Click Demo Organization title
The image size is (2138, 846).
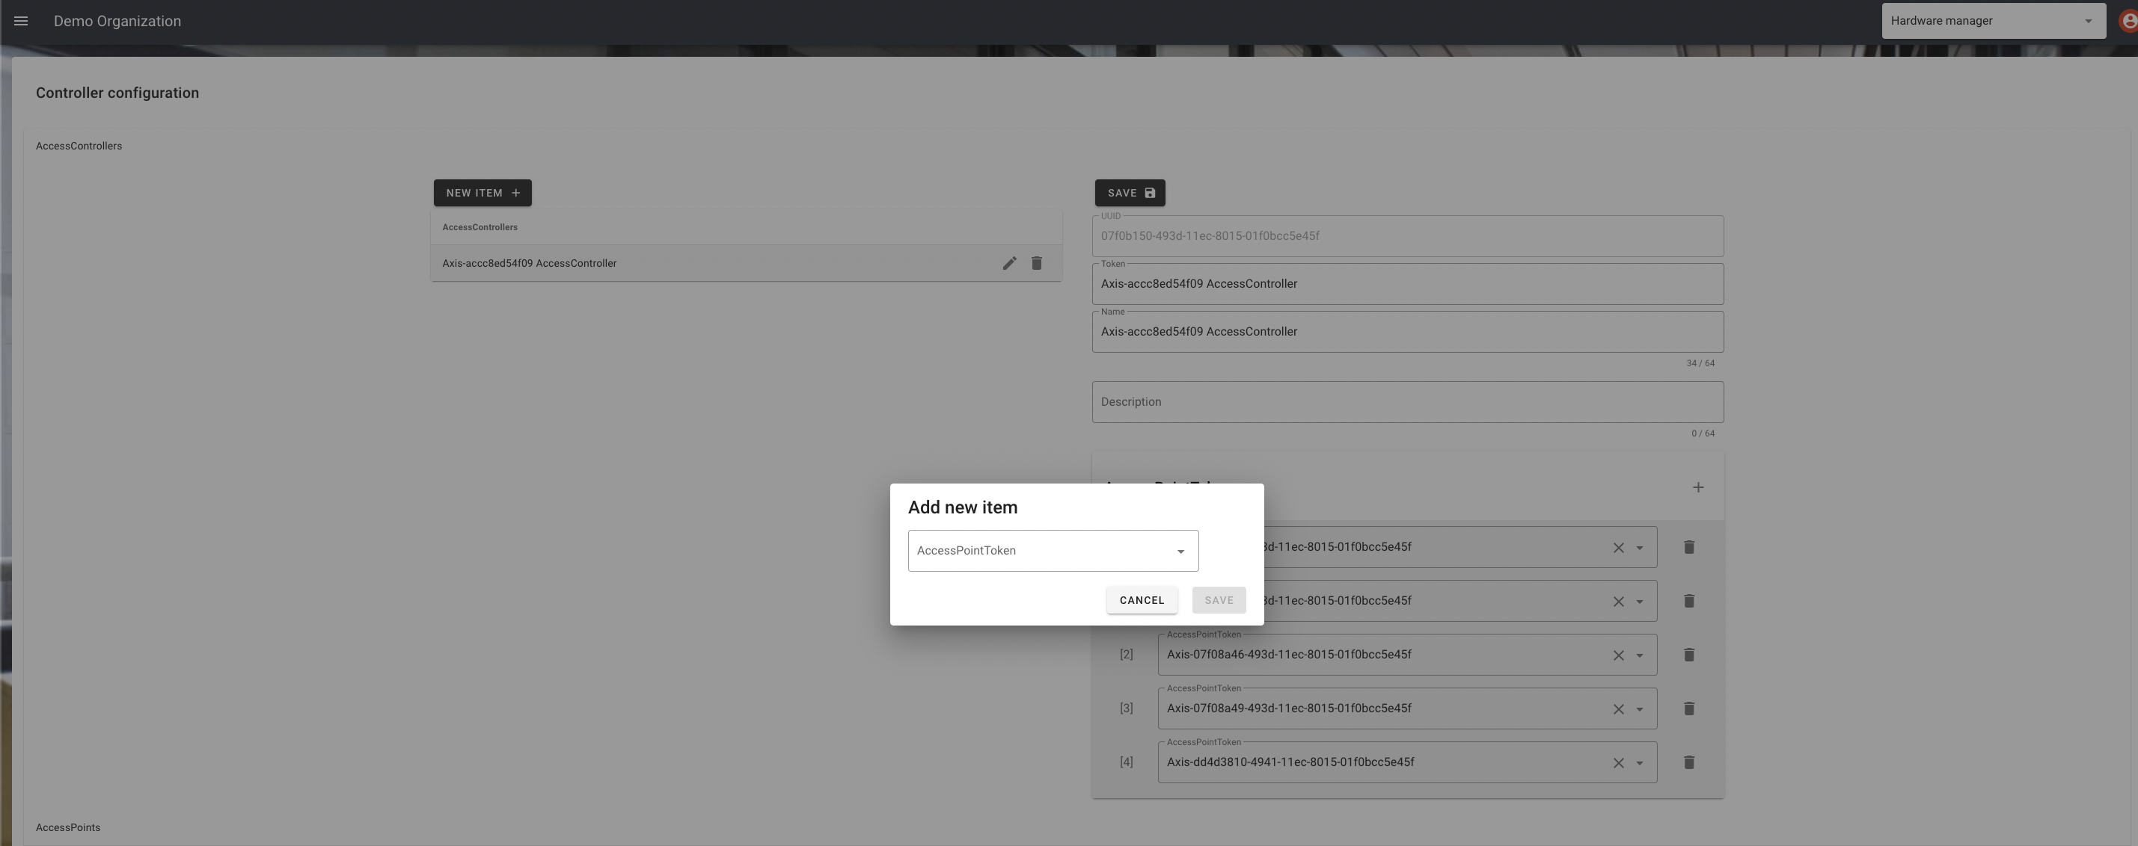[x=117, y=22]
